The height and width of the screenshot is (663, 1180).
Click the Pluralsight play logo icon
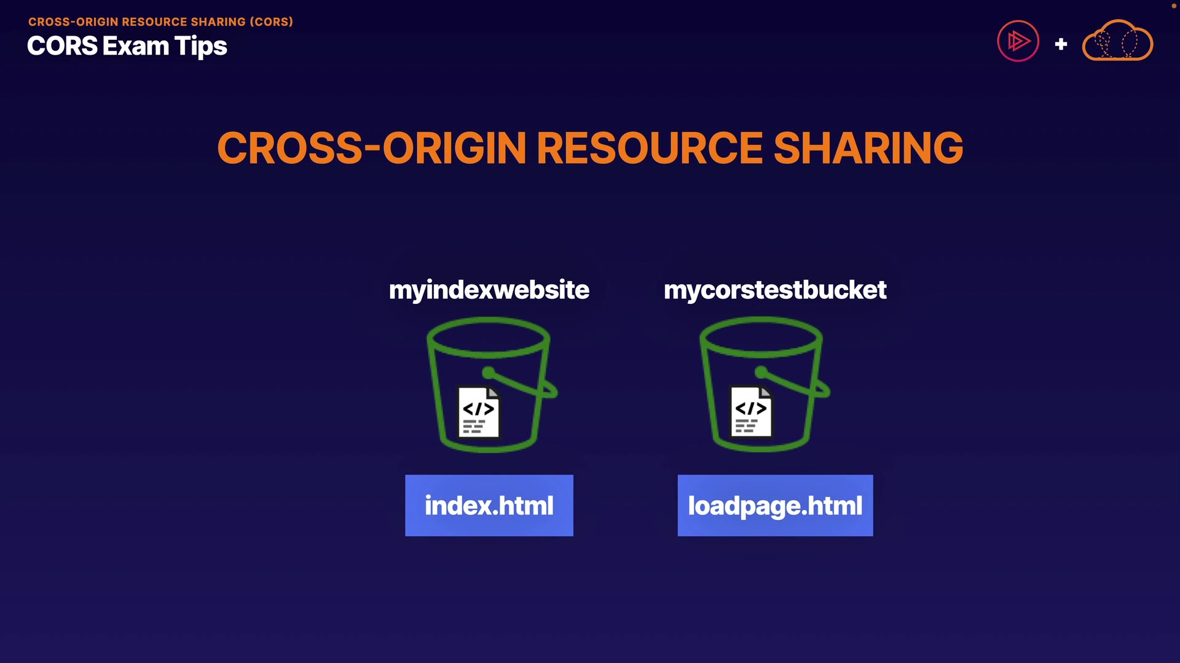[x=1018, y=41]
